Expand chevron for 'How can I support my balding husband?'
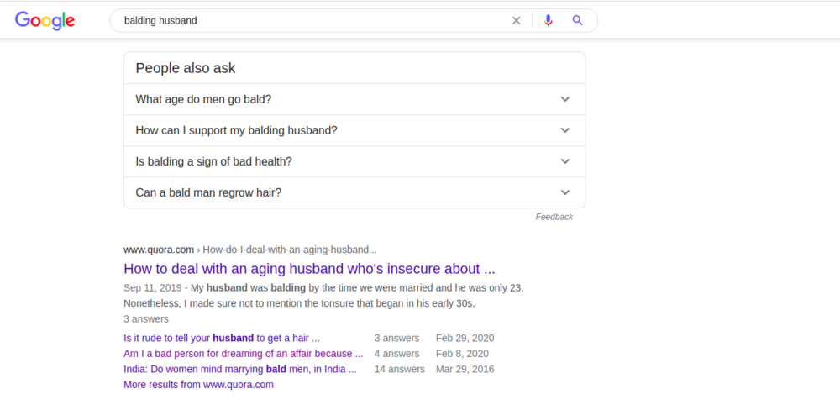Image resolution: width=840 pixels, height=410 pixels. [565, 130]
